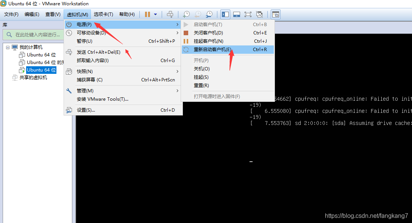Click the Unity mode toolbar icon

tap(259, 14)
